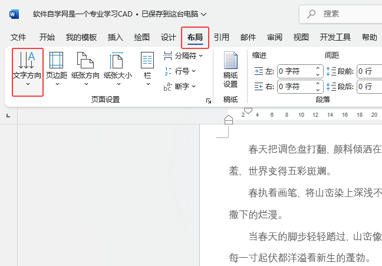Click the right indent icon beside 右

coord(258,87)
